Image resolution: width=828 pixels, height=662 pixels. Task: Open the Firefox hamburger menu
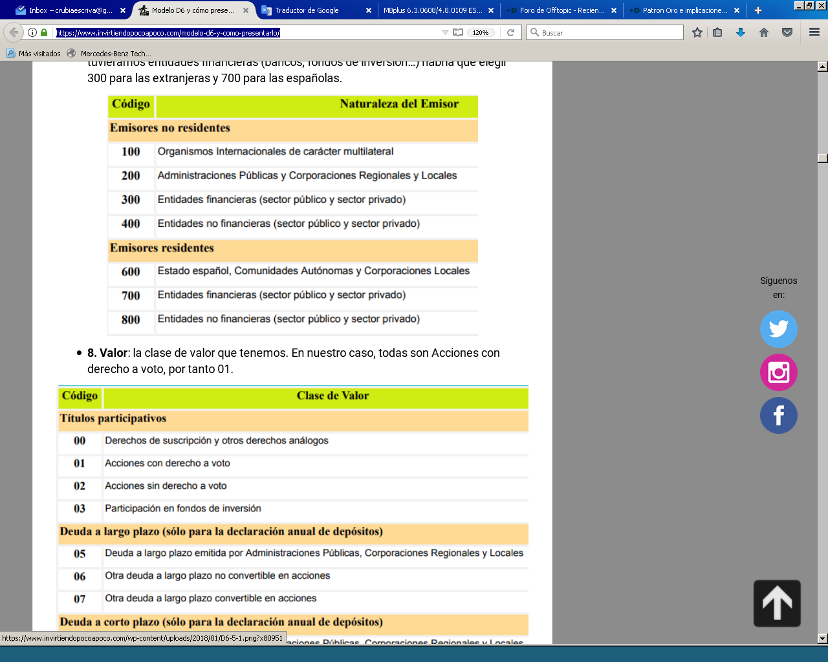pyautogui.click(x=814, y=32)
